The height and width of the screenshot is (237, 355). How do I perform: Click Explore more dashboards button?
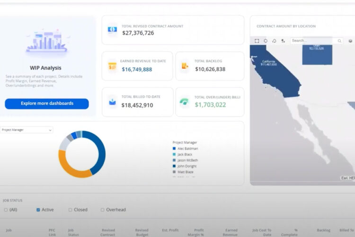[x=47, y=104]
